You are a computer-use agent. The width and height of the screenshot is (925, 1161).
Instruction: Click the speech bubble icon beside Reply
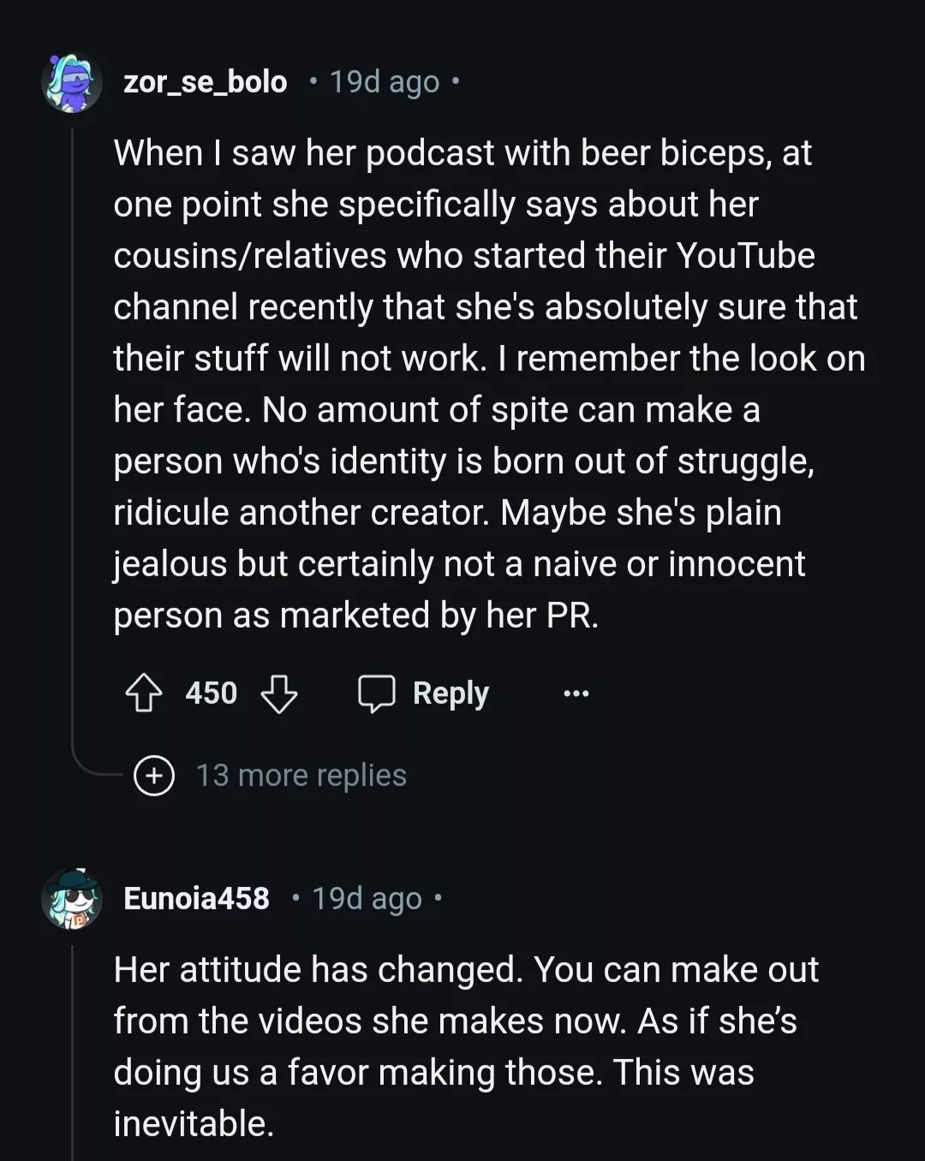[x=376, y=693]
